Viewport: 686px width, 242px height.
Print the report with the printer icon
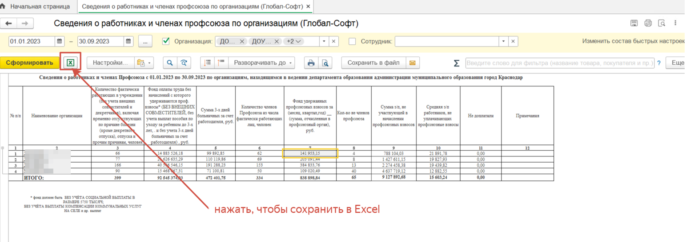point(311,63)
